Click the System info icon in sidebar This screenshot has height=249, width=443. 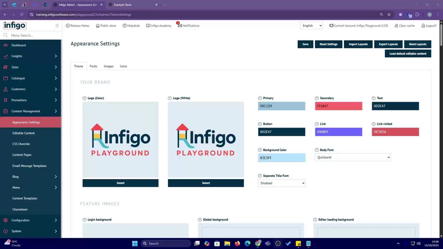[x=6, y=231]
